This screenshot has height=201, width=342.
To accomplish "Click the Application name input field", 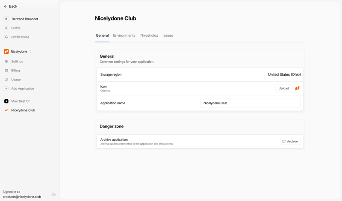I will point(251,103).
